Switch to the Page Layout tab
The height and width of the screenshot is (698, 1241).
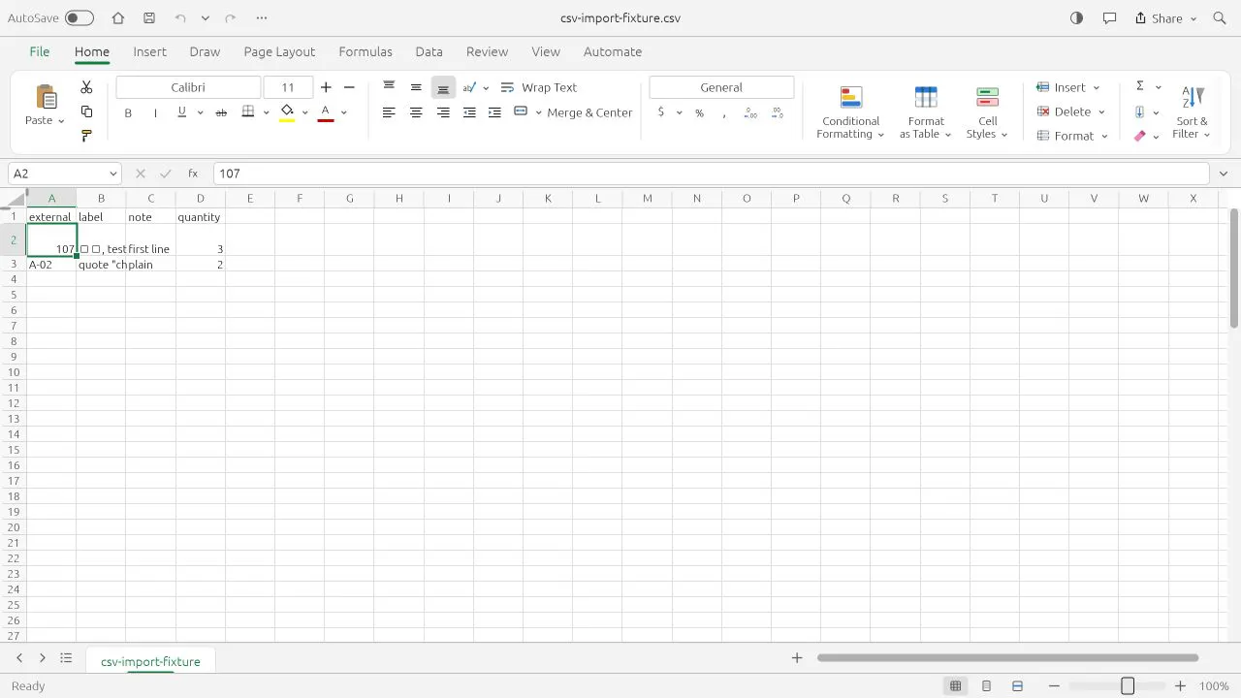[x=279, y=51]
